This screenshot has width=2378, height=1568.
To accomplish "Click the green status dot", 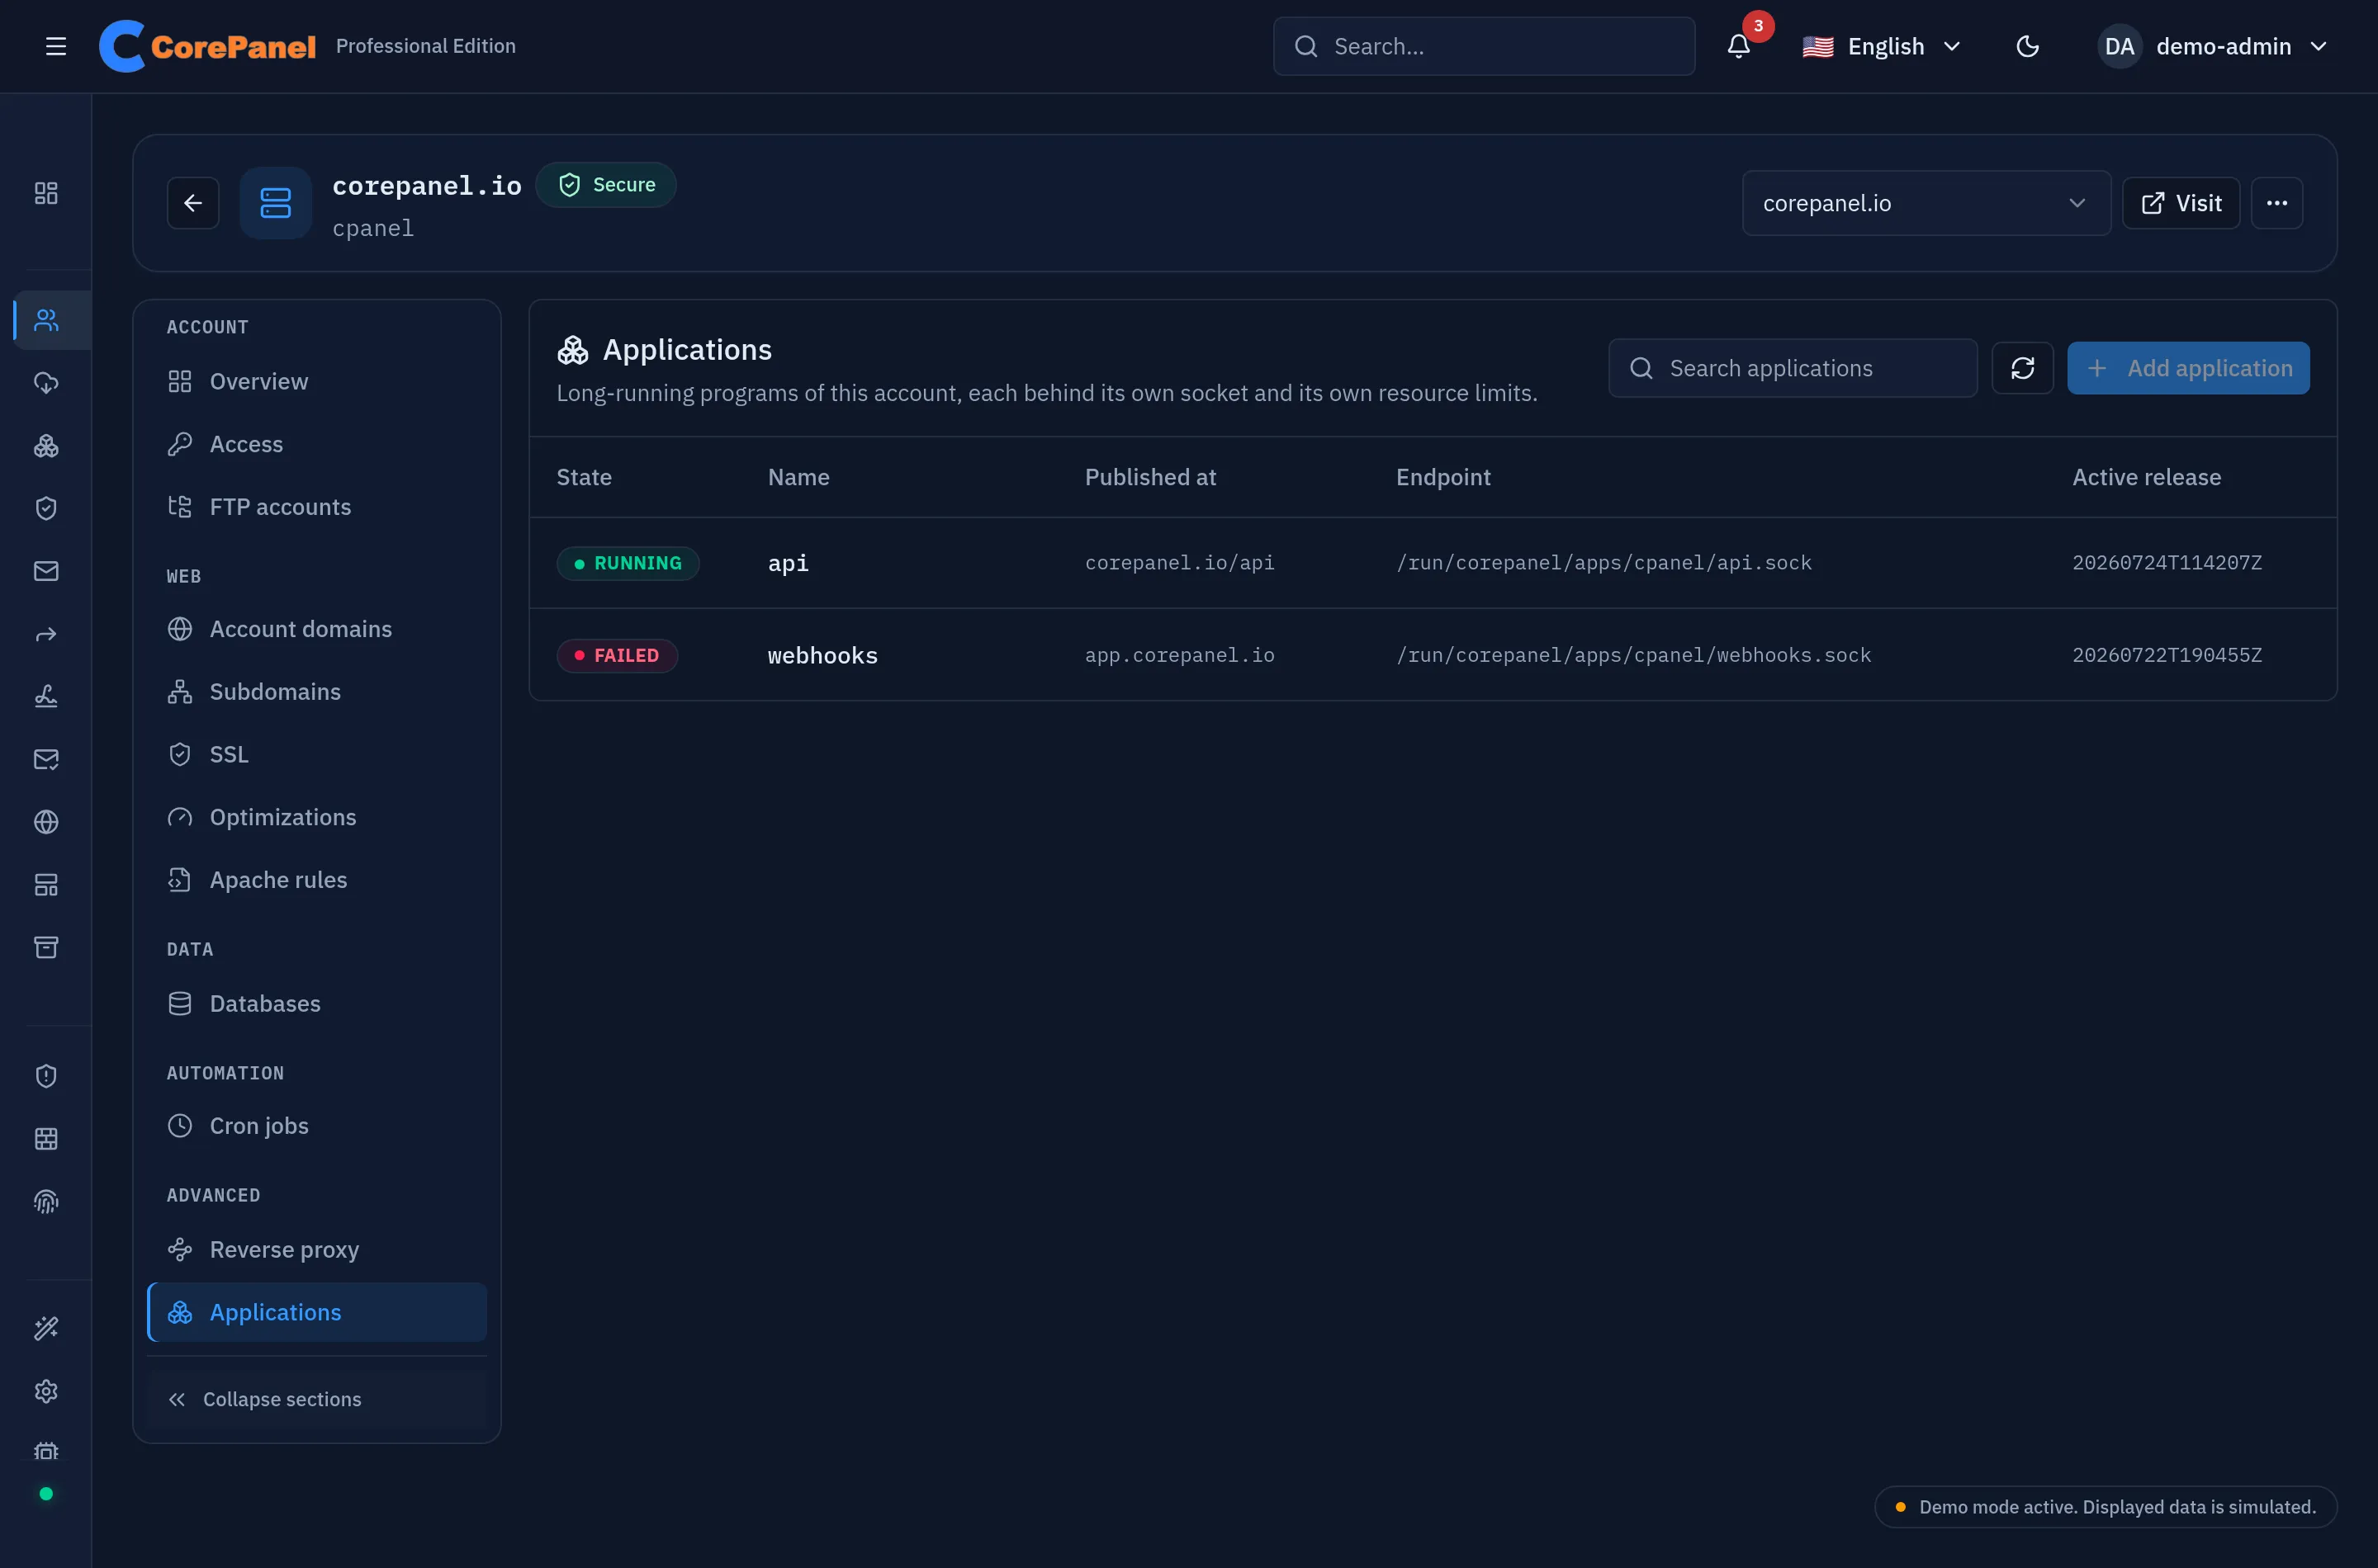I will [x=46, y=1494].
